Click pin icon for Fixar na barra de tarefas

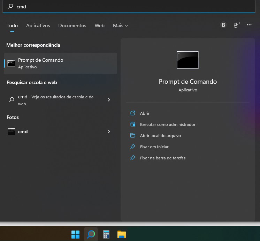133,158
